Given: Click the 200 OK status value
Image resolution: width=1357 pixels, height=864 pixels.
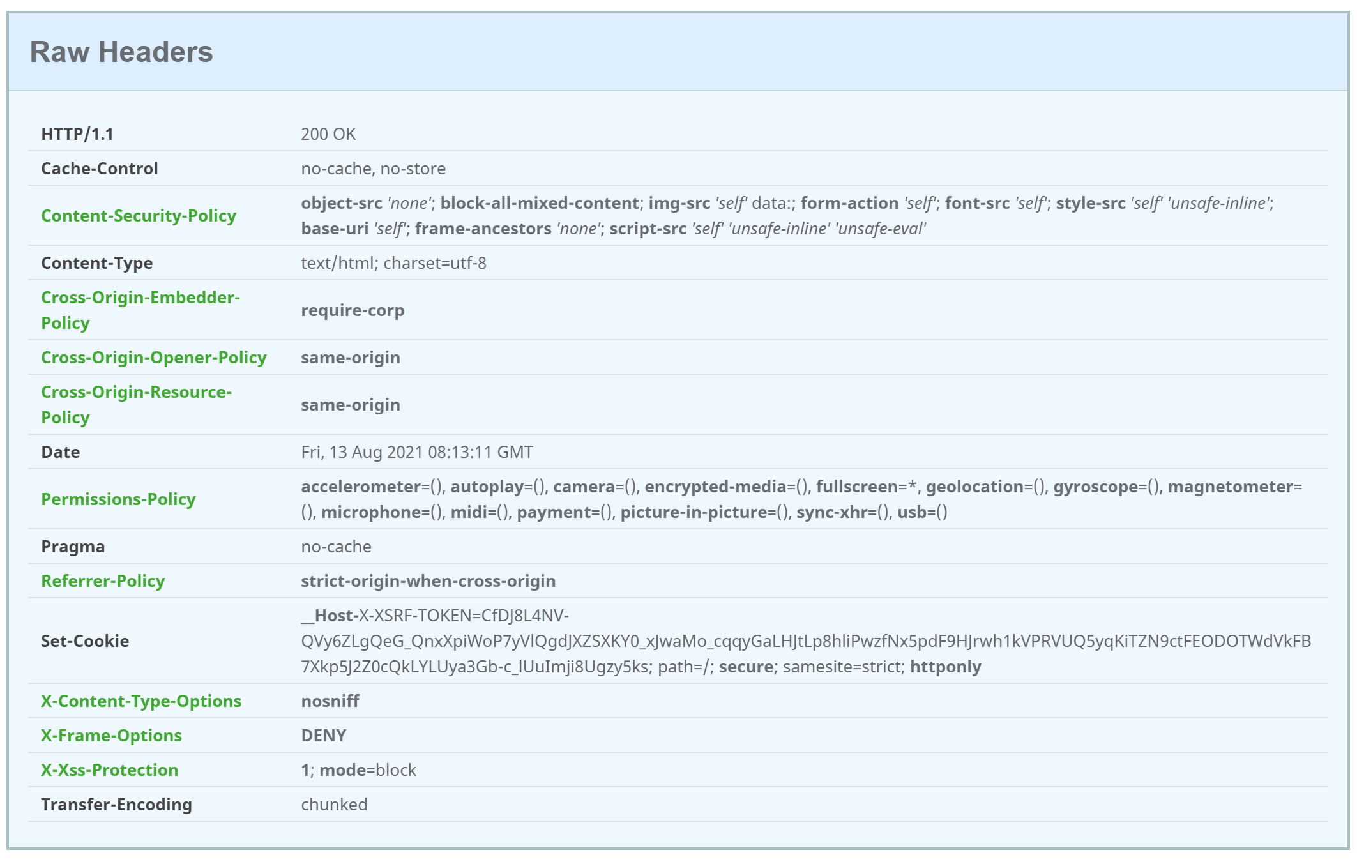Looking at the screenshot, I should [328, 134].
